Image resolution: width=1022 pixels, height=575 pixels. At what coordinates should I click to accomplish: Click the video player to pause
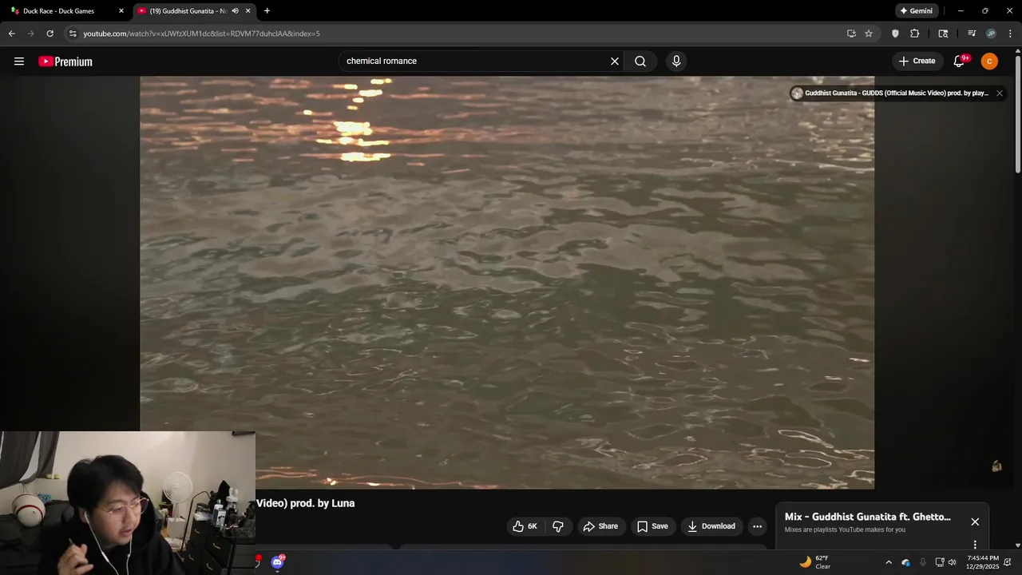[507, 283]
